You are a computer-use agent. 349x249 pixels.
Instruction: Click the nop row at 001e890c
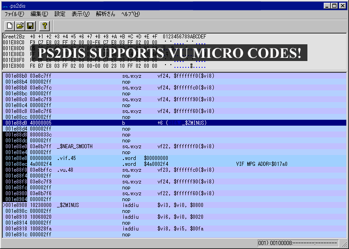pyautogui.click(x=174, y=211)
